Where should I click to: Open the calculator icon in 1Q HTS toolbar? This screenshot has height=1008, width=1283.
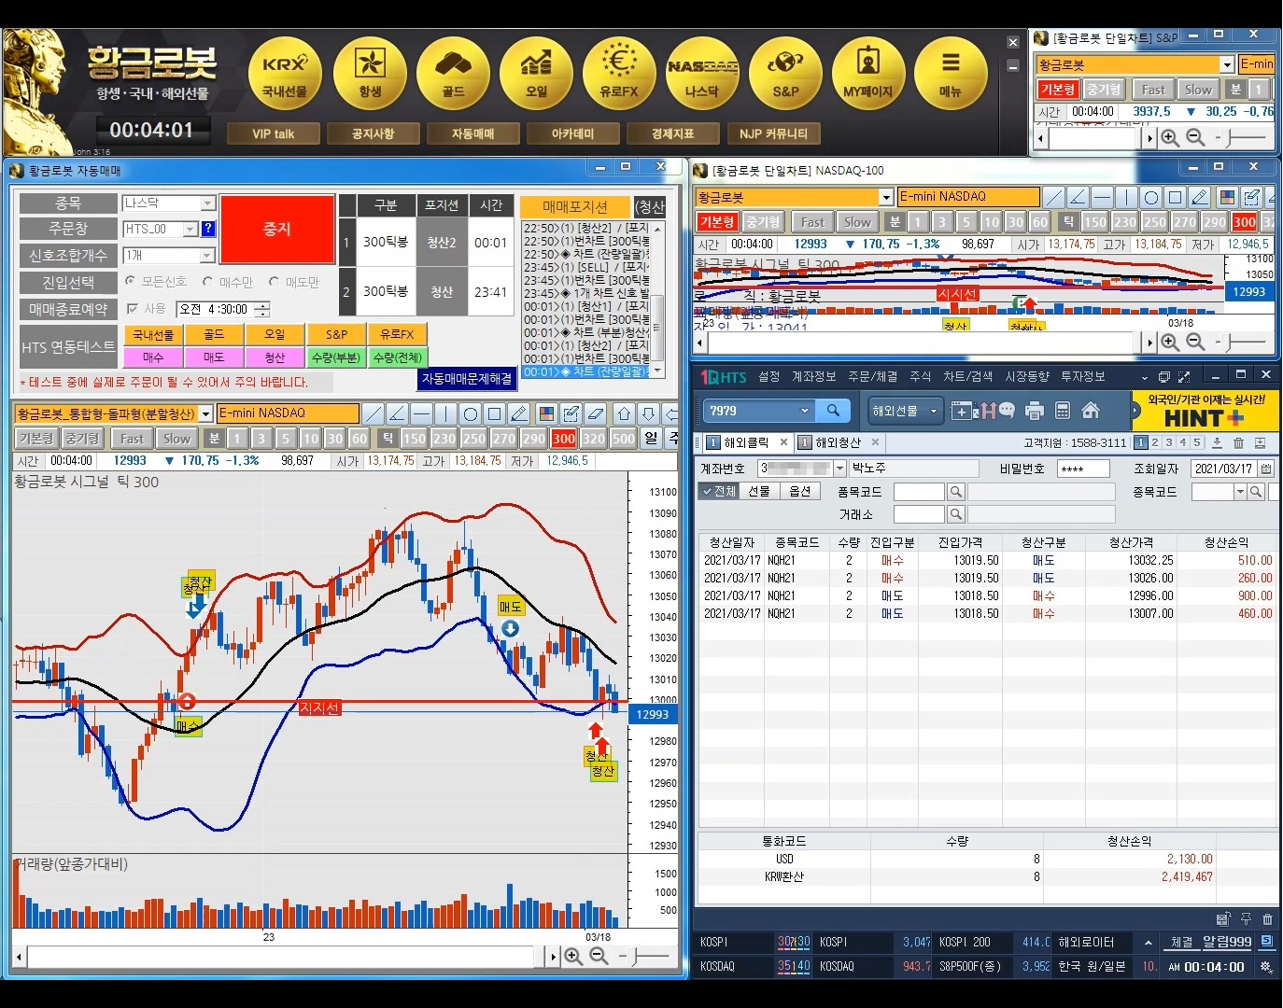[x=1062, y=411]
